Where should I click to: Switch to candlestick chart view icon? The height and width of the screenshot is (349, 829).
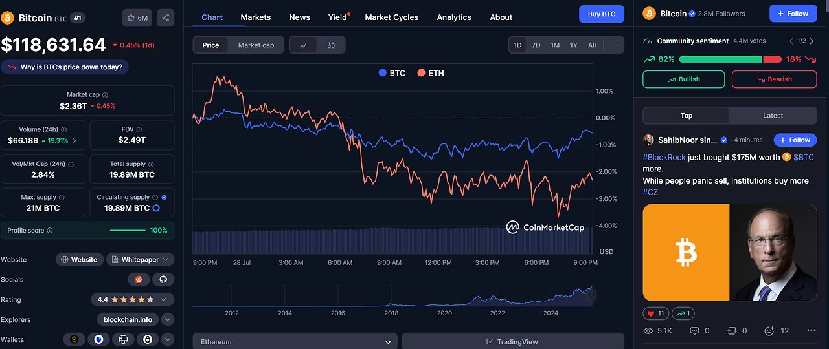click(331, 45)
